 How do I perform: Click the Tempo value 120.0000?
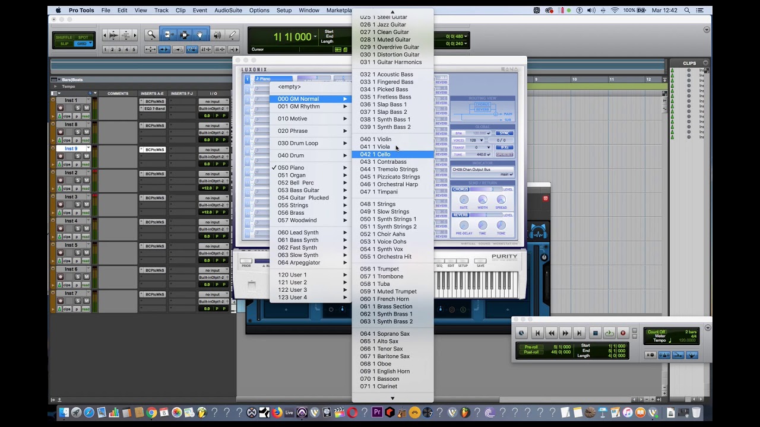pyautogui.click(x=687, y=340)
